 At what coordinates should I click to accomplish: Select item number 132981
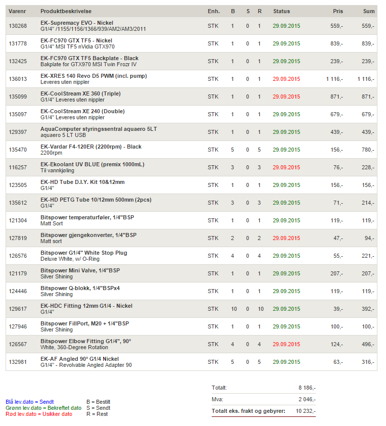tap(18, 362)
